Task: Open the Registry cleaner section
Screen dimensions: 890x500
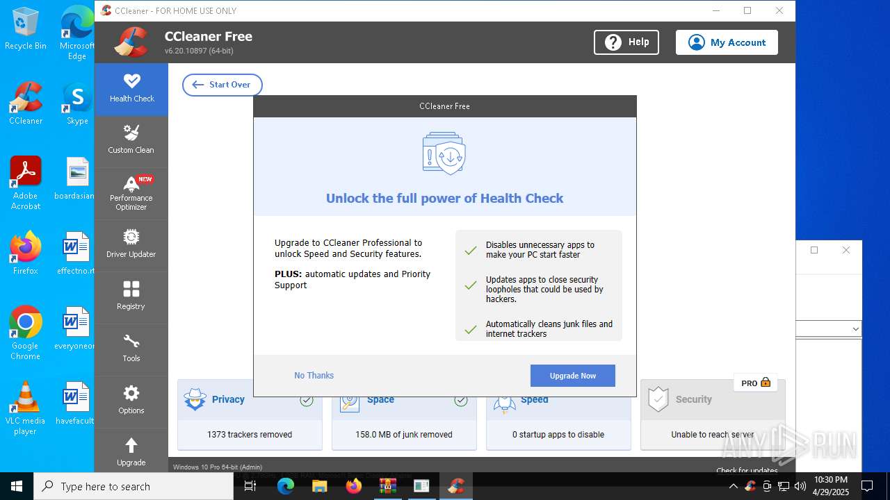Action: (x=131, y=297)
